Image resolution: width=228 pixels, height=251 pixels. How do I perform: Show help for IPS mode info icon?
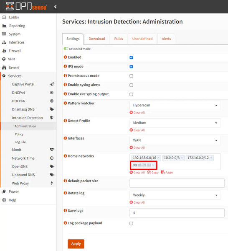(65, 66)
